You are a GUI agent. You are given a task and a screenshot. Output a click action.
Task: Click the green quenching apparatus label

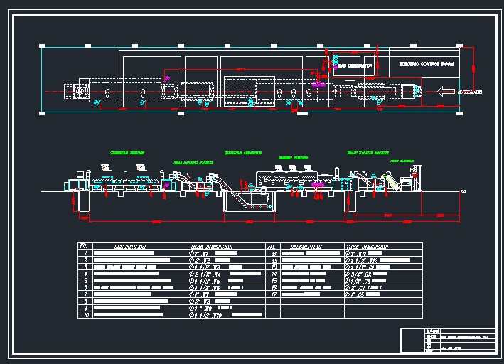[x=243, y=153]
